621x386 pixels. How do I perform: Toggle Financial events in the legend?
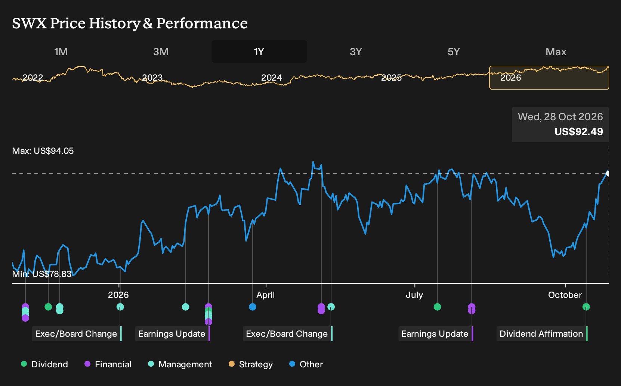pyautogui.click(x=108, y=364)
